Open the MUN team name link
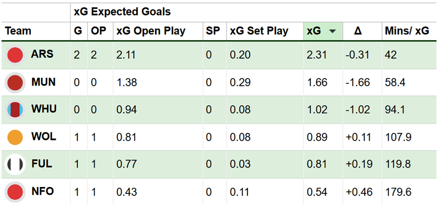Viewport: 438px width, 207px height. pos(43,82)
